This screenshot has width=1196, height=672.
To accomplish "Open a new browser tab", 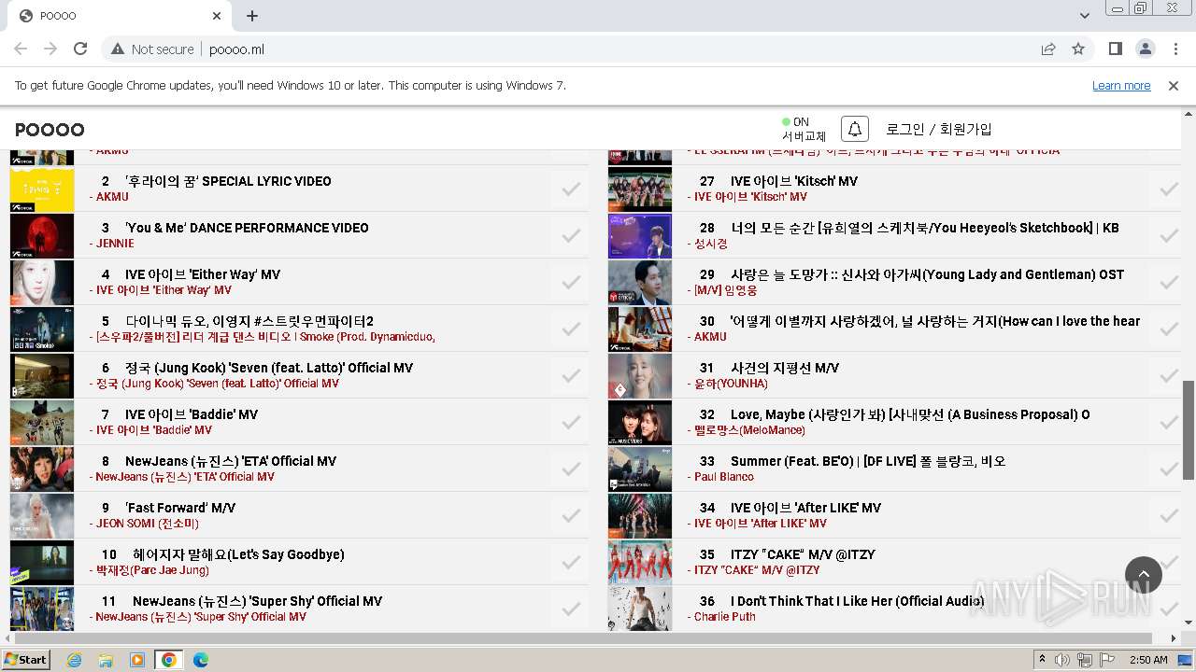I will click(x=252, y=16).
